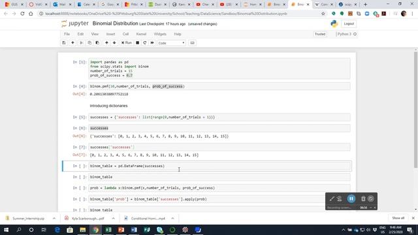Screen dimensions: 418x235
Task: Open Word from the taskbar
Action: coord(134,230)
